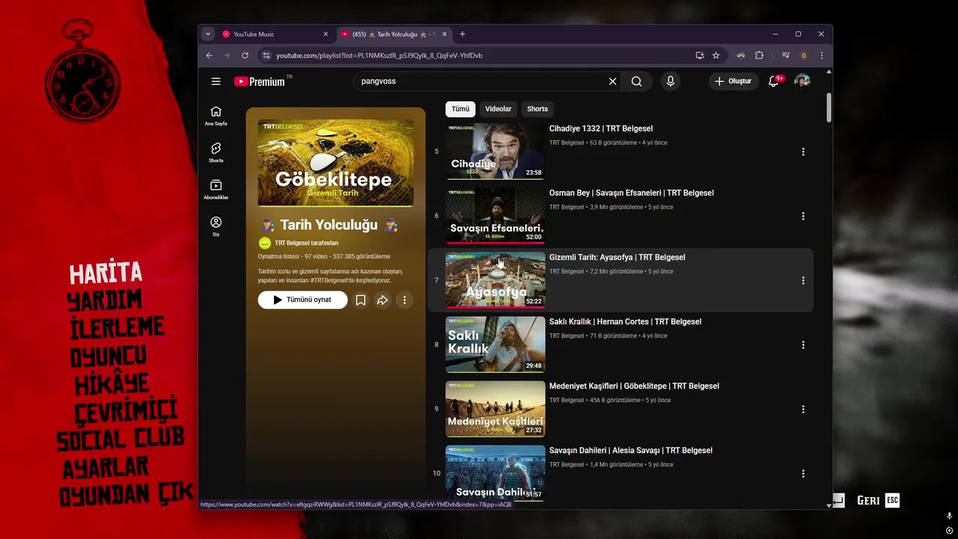The width and height of the screenshot is (958, 539).
Task: Select the Shorts filter chip
Action: point(537,109)
